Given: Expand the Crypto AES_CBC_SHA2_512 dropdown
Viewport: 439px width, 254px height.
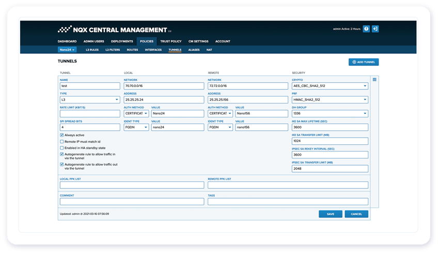Looking at the screenshot, I should pos(330,86).
